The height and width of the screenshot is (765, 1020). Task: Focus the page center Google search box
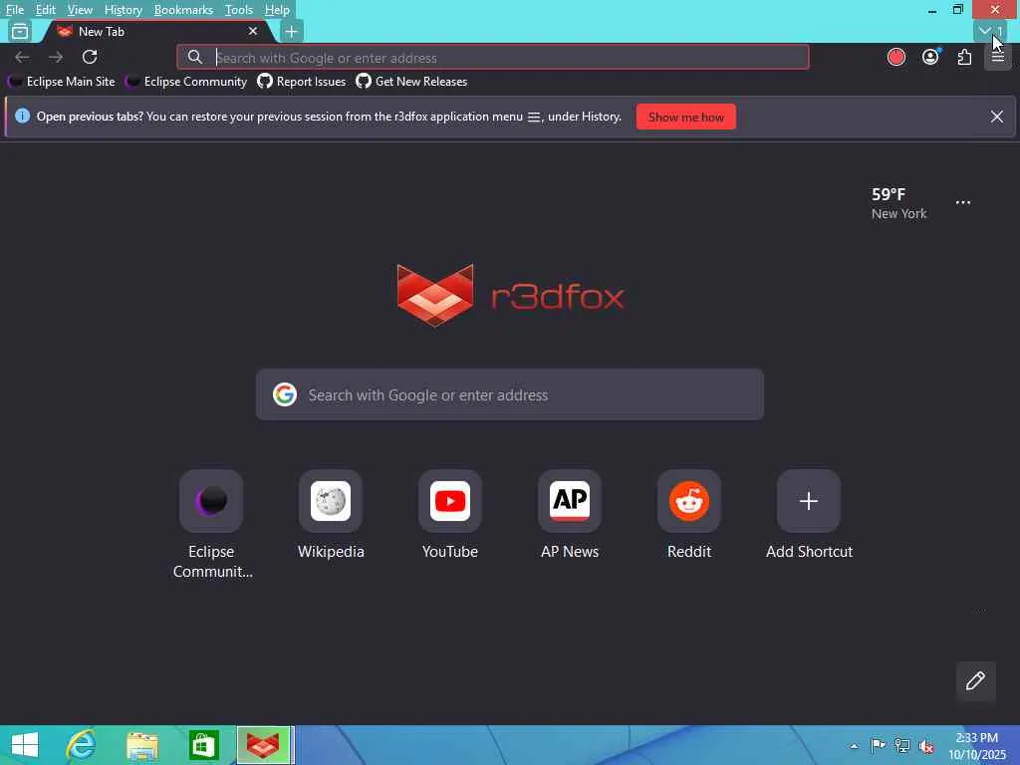click(510, 394)
